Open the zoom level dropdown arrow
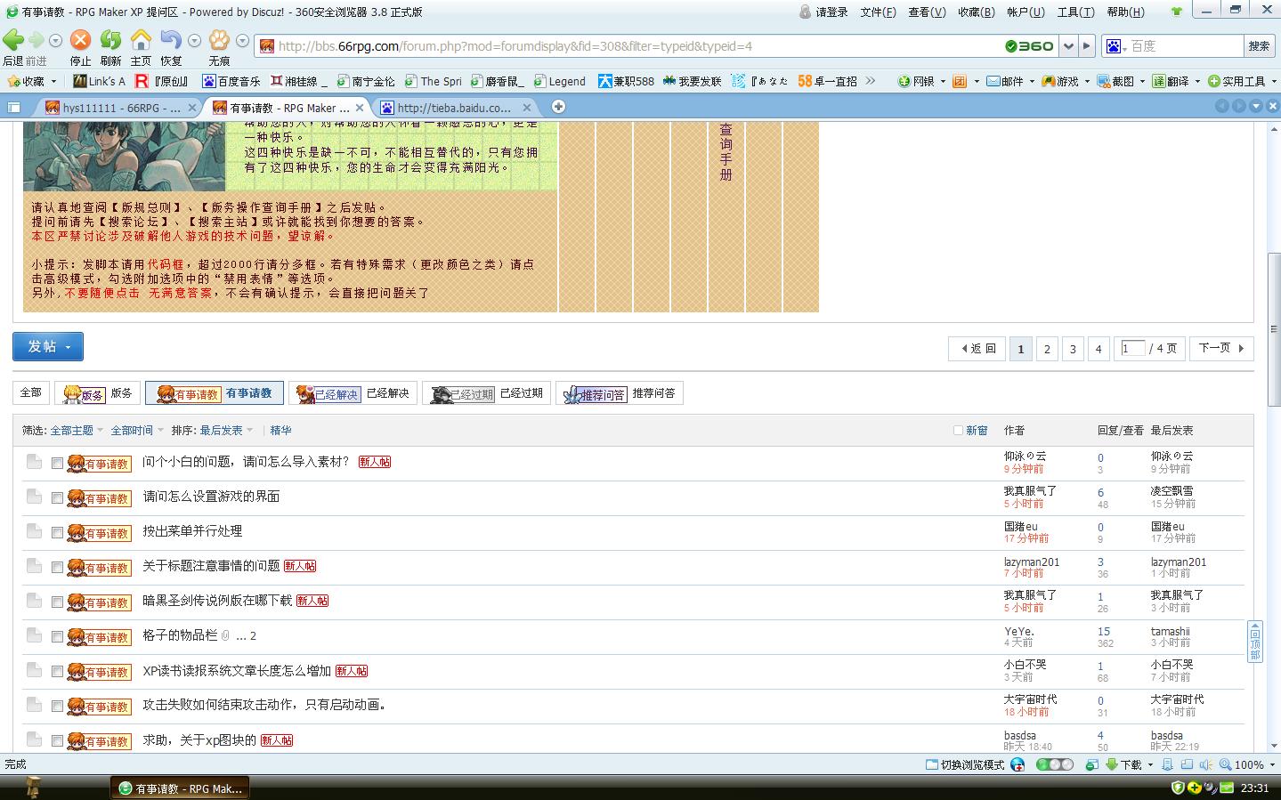The height and width of the screenshot is (800, 1281). pos(1272,765)
